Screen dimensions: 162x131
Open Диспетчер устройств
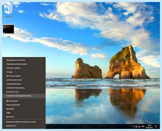tap(24, 76)
